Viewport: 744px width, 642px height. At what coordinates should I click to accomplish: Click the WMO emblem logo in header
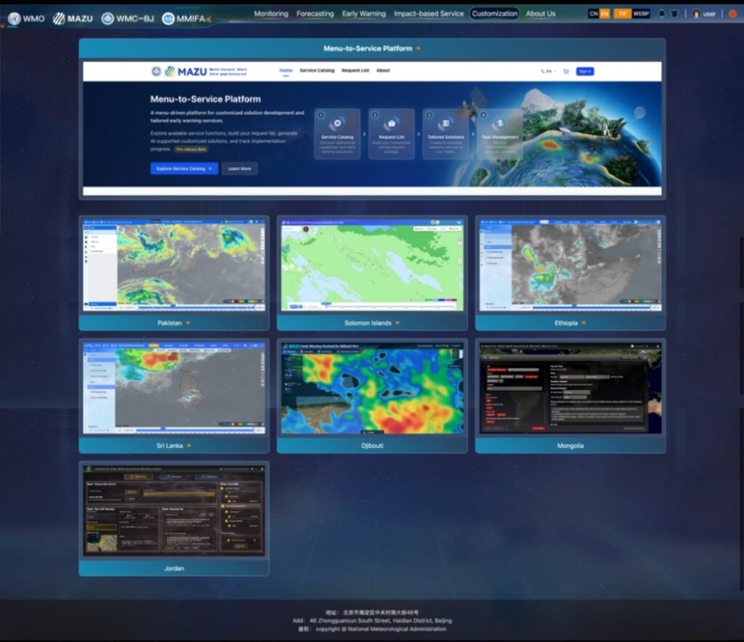click(x=15, y=18)
